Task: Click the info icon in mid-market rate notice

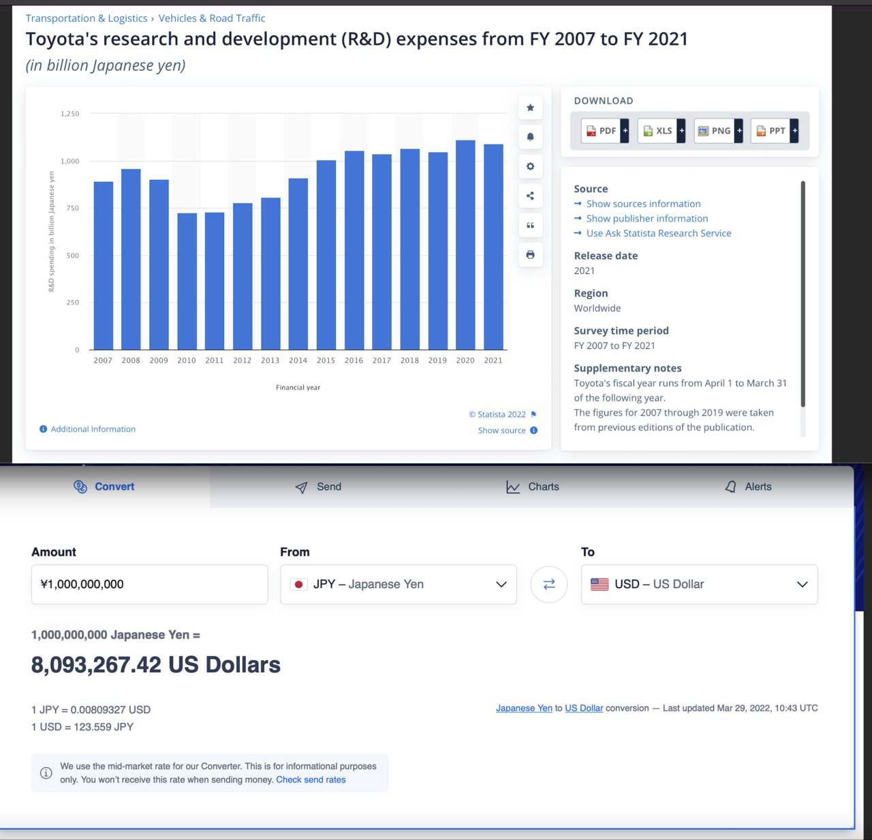Action: click(46, 773)
